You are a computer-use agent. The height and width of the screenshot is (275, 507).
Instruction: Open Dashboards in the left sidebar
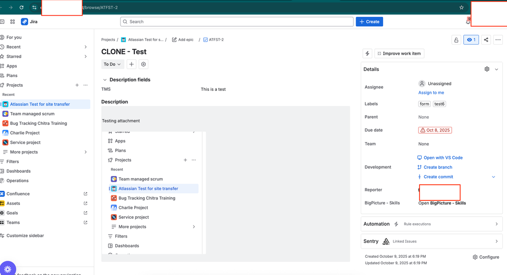18,171
